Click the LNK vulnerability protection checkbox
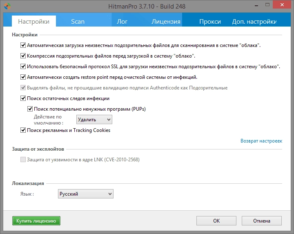Viewport: 294px width, 234px height. pyautogui.click(x=23, y=160)
